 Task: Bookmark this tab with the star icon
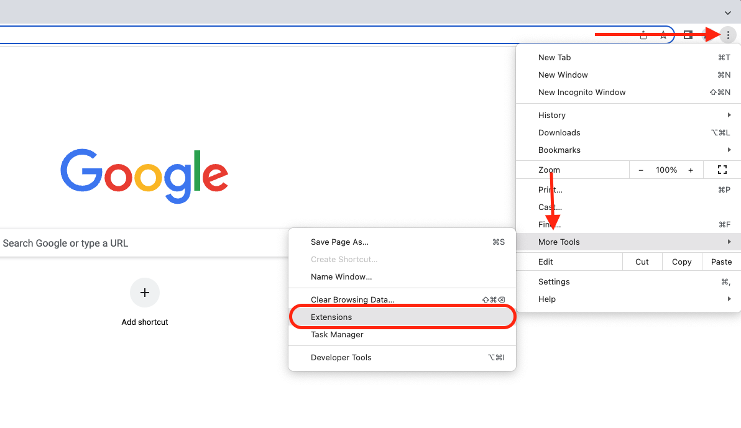(x=663, y=35)
